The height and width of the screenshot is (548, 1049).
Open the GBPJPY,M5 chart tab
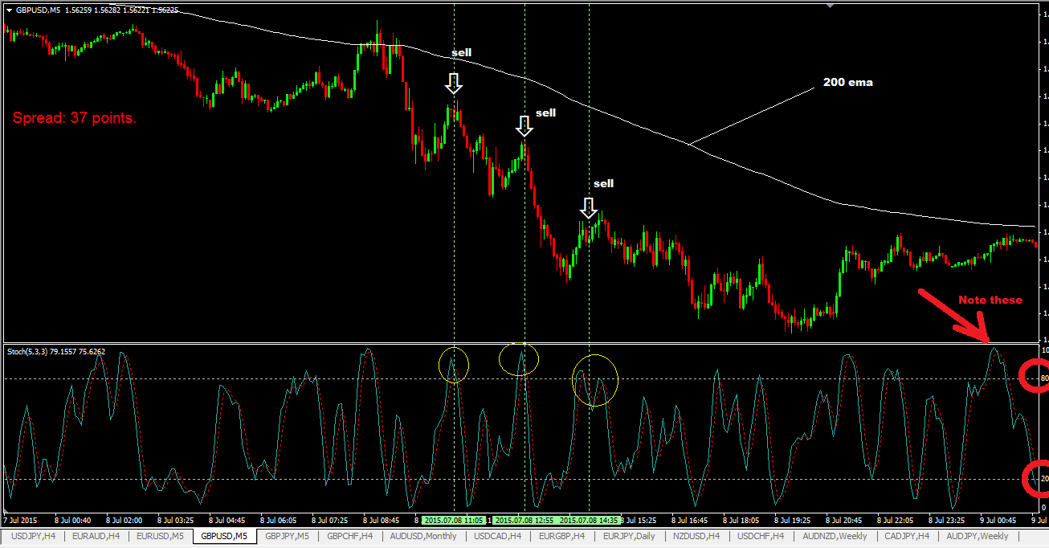coord(288,536)
